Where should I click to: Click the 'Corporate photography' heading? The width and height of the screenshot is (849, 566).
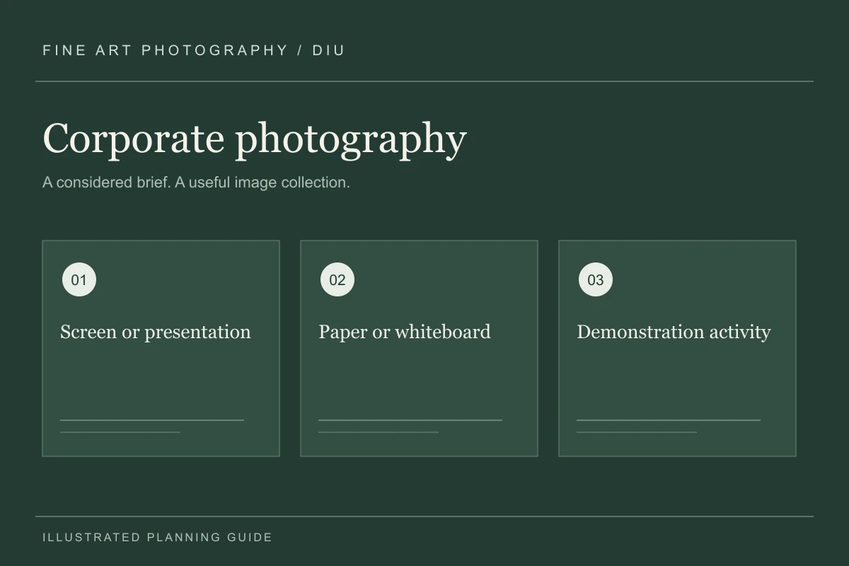255,139
